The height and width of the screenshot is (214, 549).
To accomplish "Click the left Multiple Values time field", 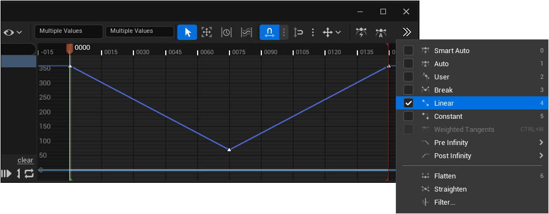I will tap(69, 31).
